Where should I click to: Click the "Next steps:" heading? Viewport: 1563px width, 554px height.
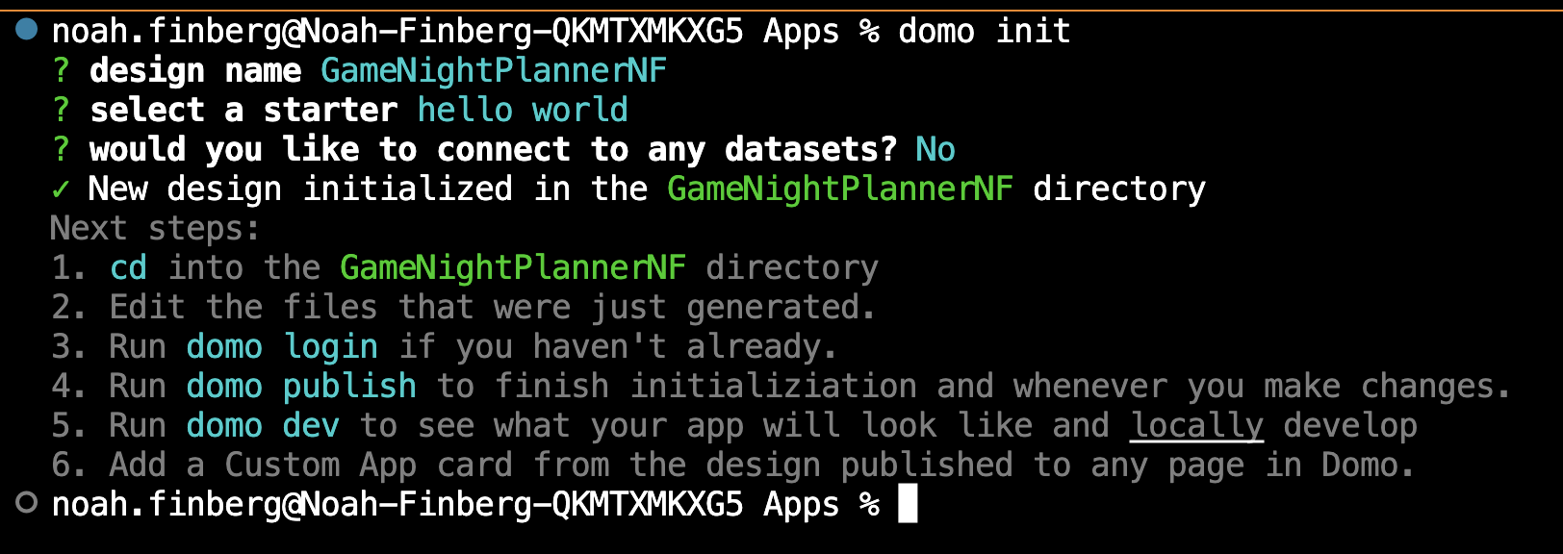click(x=155, y=228)
